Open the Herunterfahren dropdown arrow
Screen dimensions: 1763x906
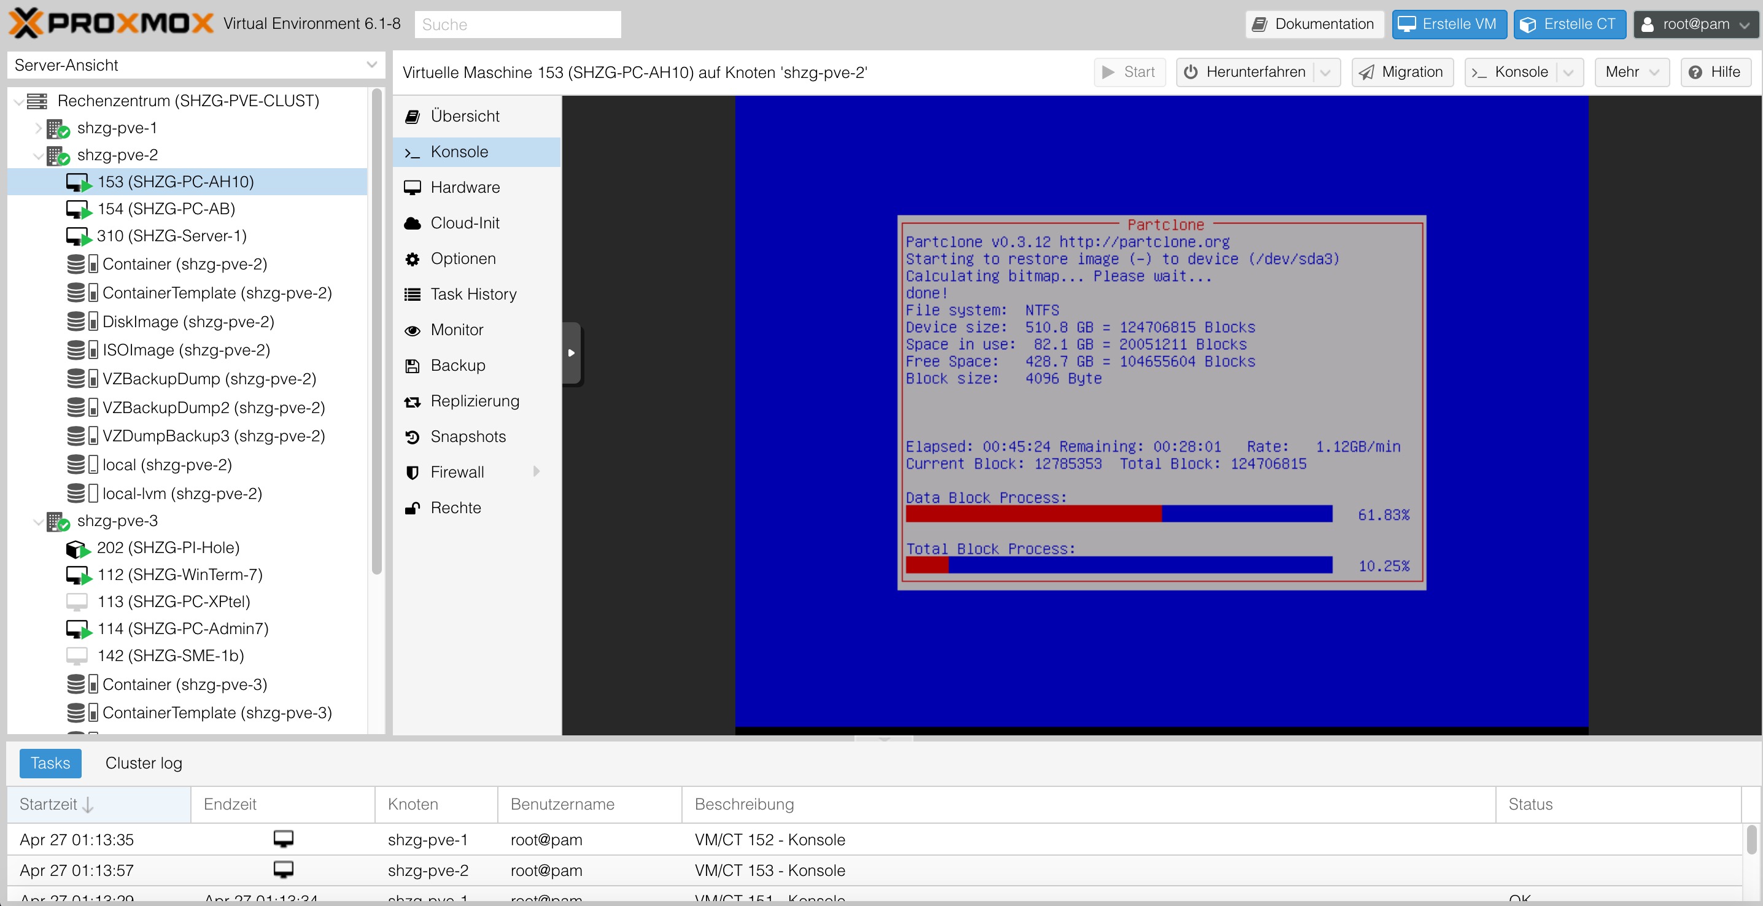1326,72
